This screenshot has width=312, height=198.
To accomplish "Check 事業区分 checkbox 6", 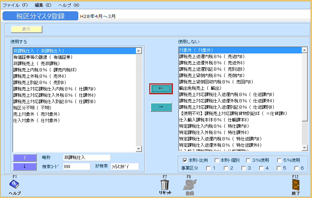I will (x=296, y=168).
